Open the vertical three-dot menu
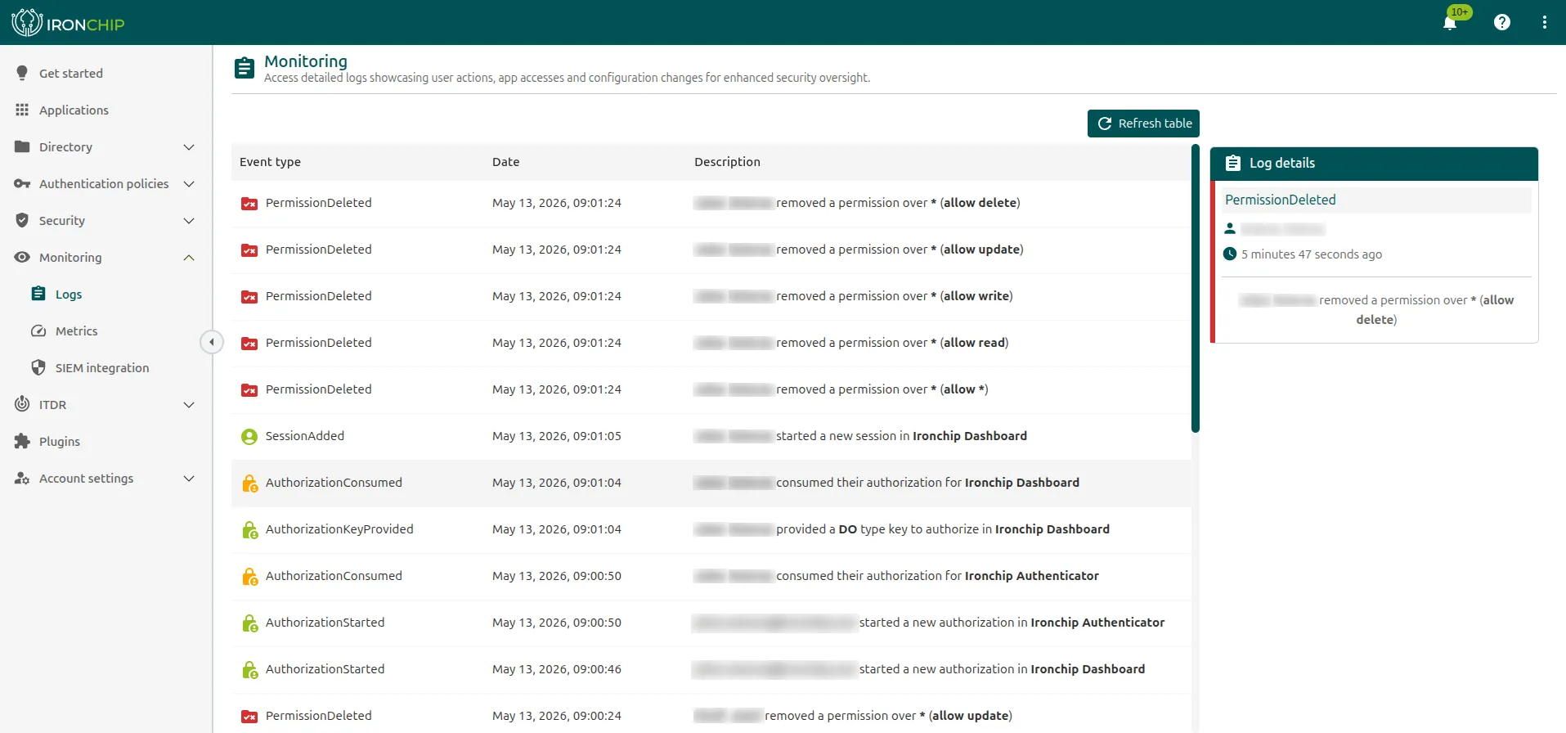Image resolution: width=1566 pixels, height=733 pixels. pos(1544,22)
